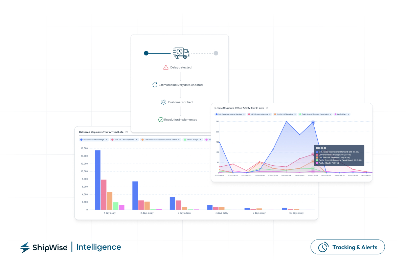Click the red Delay detected warning triangle
This screenshot has width=406, height=271.
coord(166,67)
